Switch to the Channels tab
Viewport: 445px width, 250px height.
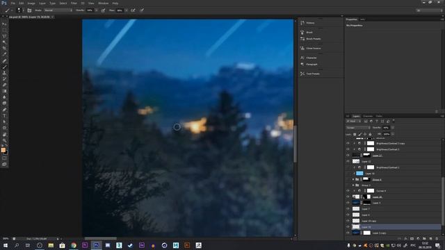[x=368, y=116]
